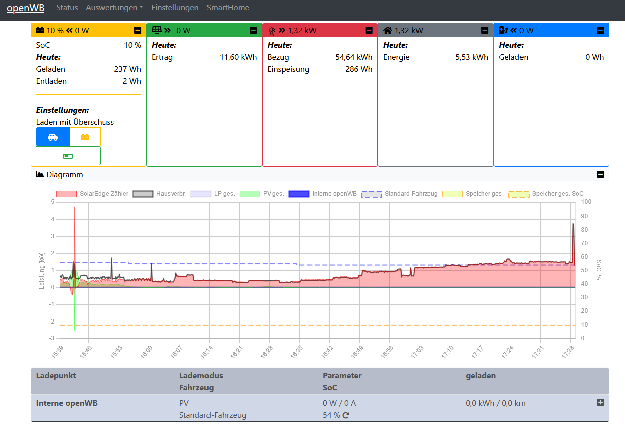This screenshot has width=625, height=426.
Task: Click the Bezug value 54,64 kWh
Action: (x=354, y=57)
